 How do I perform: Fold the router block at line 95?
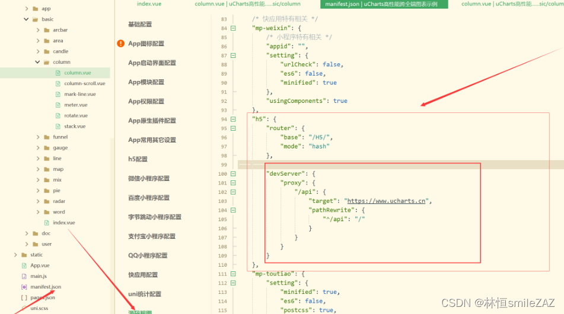pos(233,128)
